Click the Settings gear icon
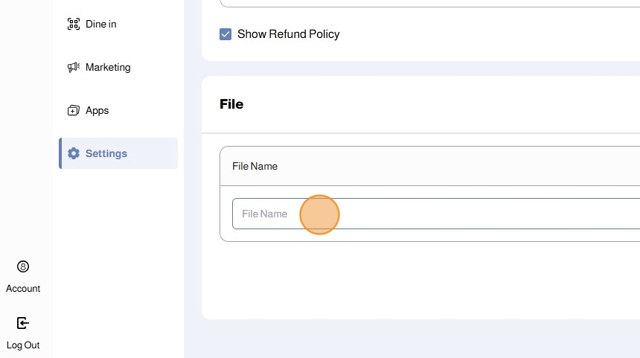 pos(73,153)
